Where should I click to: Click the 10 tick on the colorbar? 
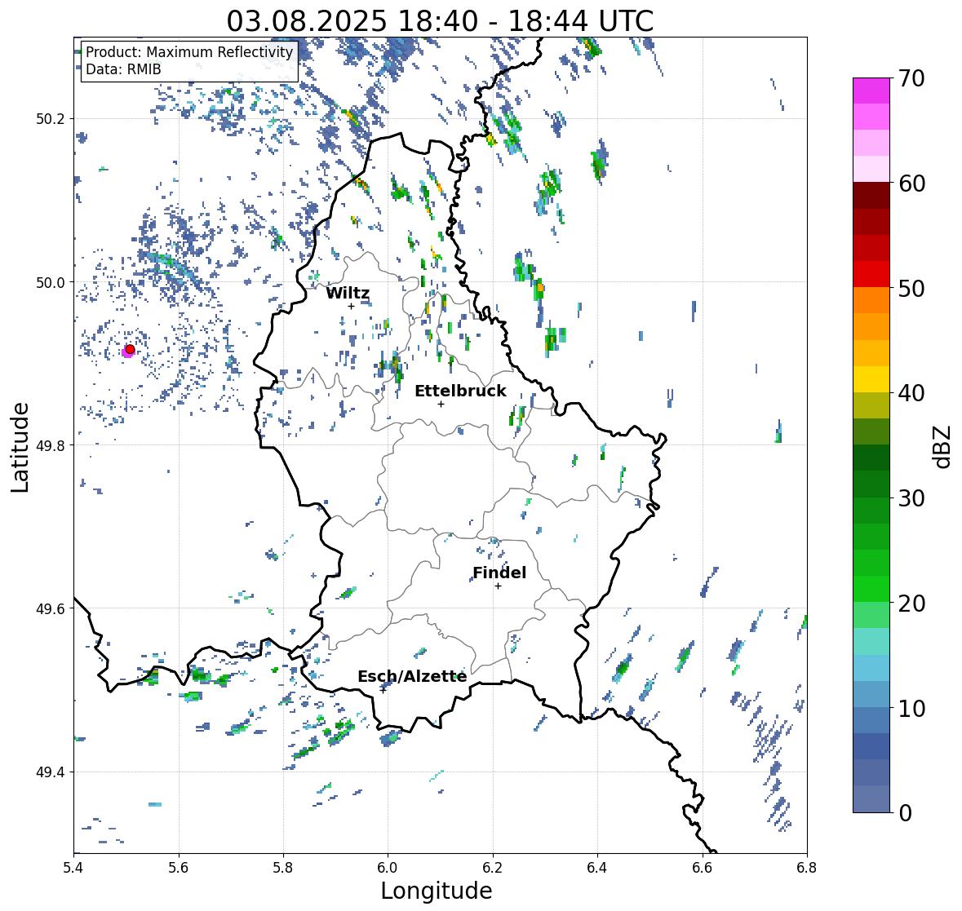pyautogui.click(x=911, y=708)
